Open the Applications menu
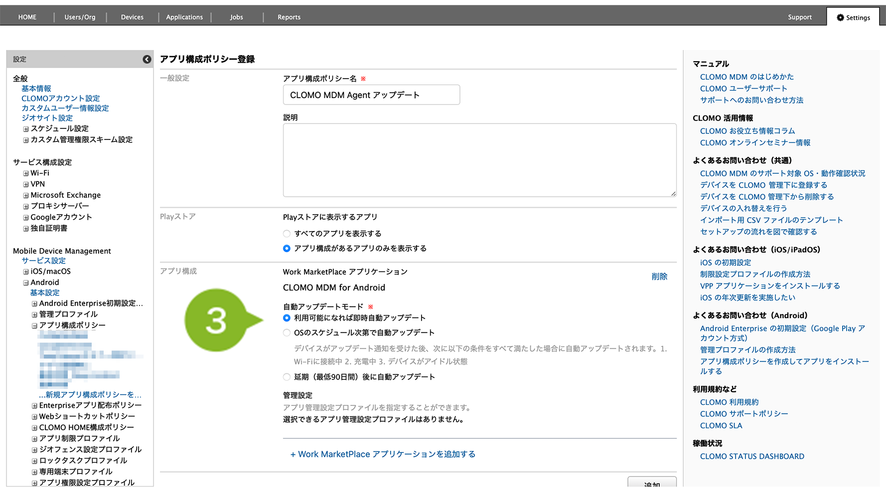 pos(184,17)
